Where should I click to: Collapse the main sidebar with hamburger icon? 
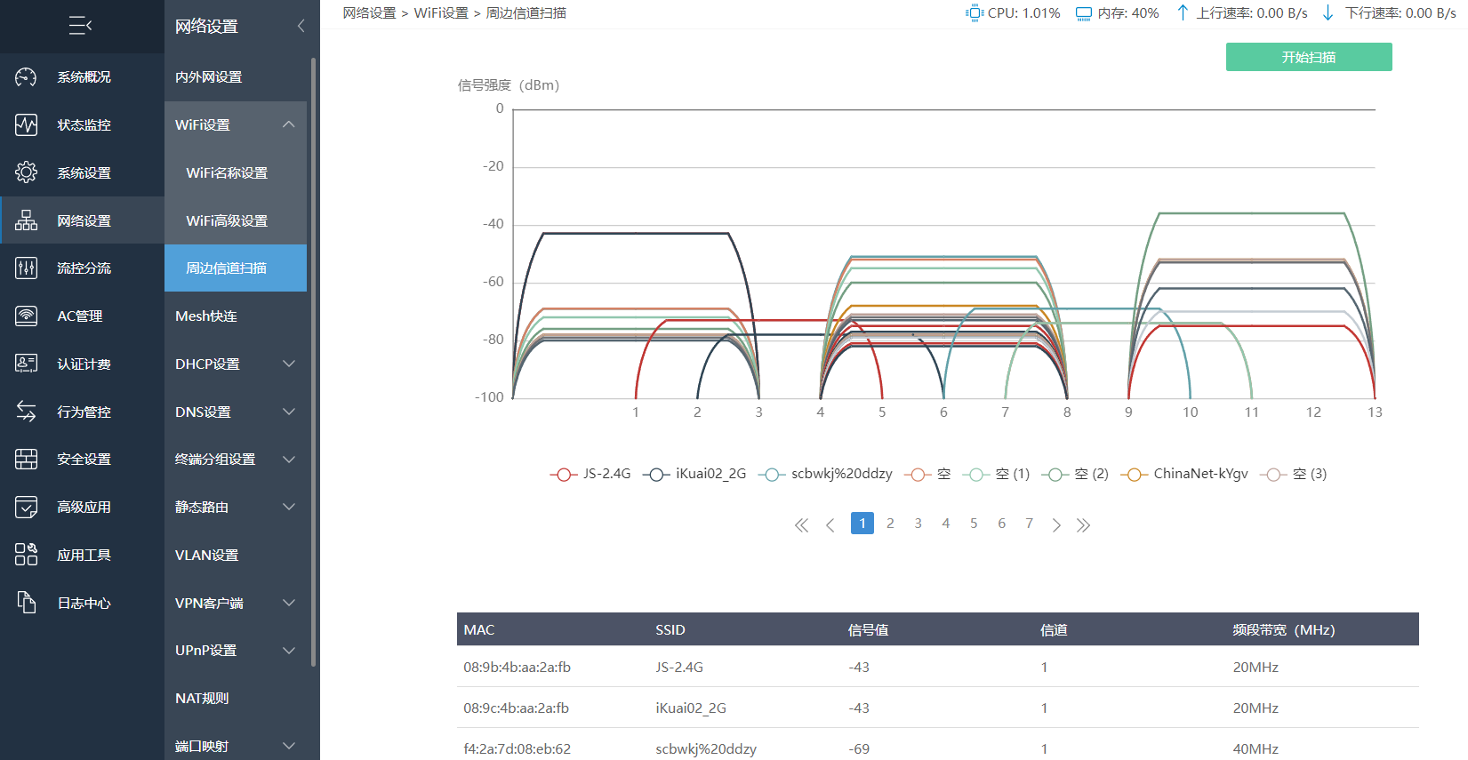click(x=81, y=26)
